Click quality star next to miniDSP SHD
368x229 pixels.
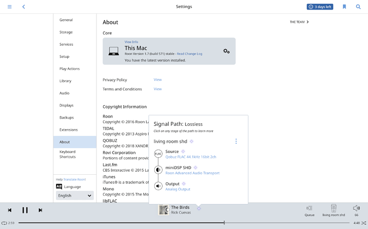click(x=196, y=167)
